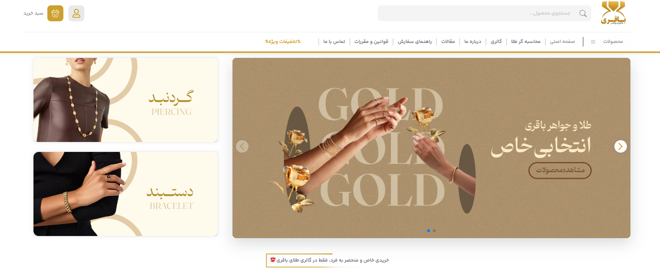Open the راهنمای سفارش menu link
Viewport: 660px width, 274px height.
click(x=415, y=42)
